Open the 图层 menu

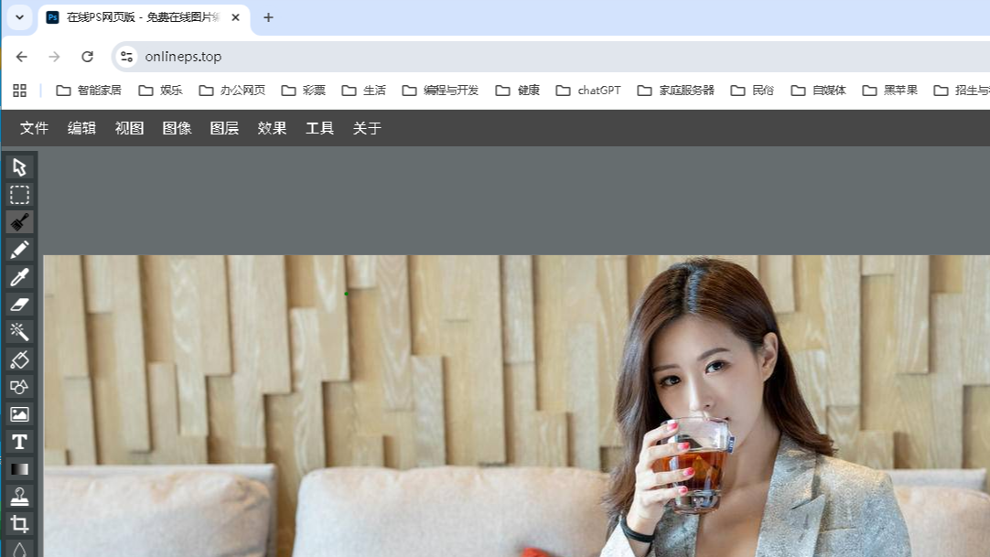pyautogui.click(x=224, y=128)
